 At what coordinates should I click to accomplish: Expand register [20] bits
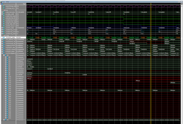(x=6, y=96)
